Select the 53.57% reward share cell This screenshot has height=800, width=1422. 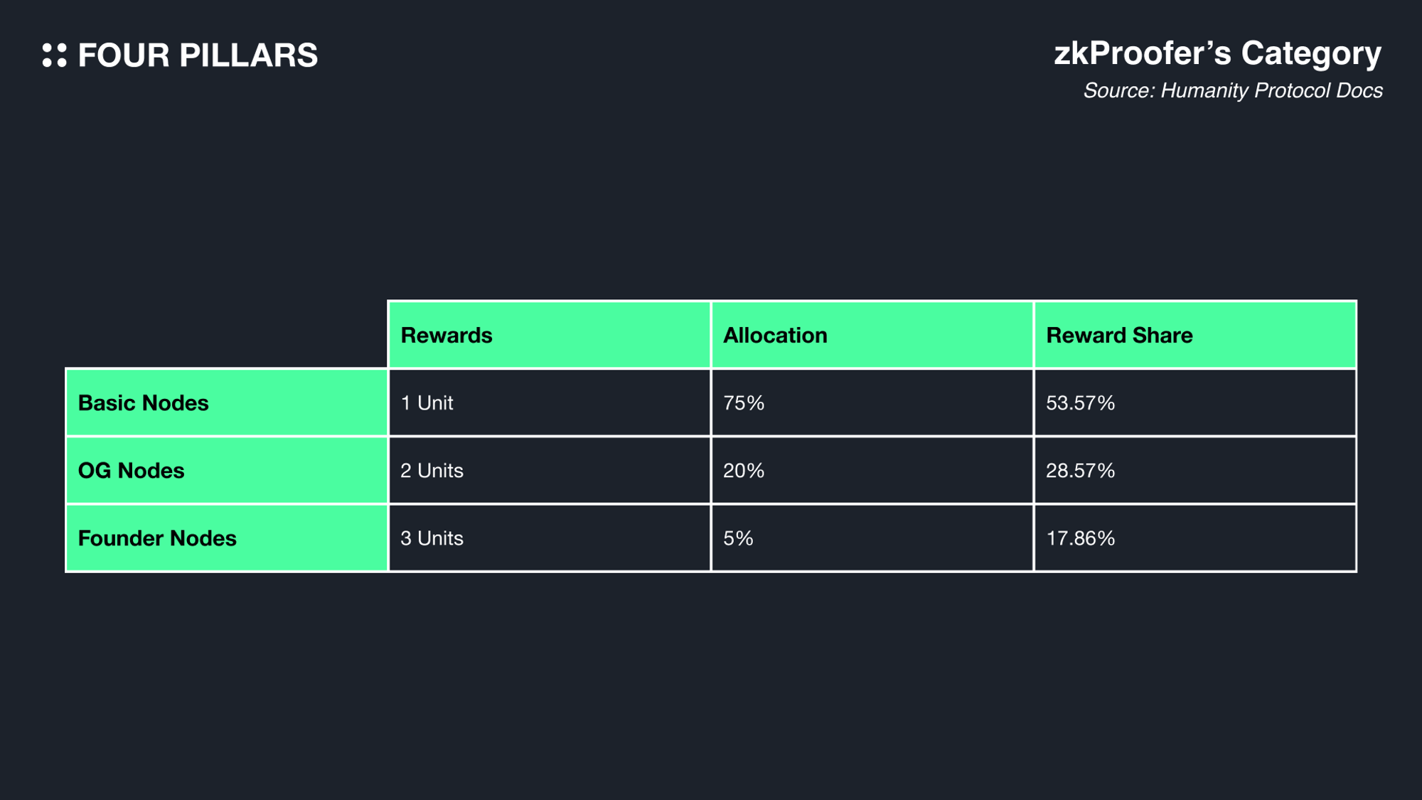click(x=1080, y=402)
